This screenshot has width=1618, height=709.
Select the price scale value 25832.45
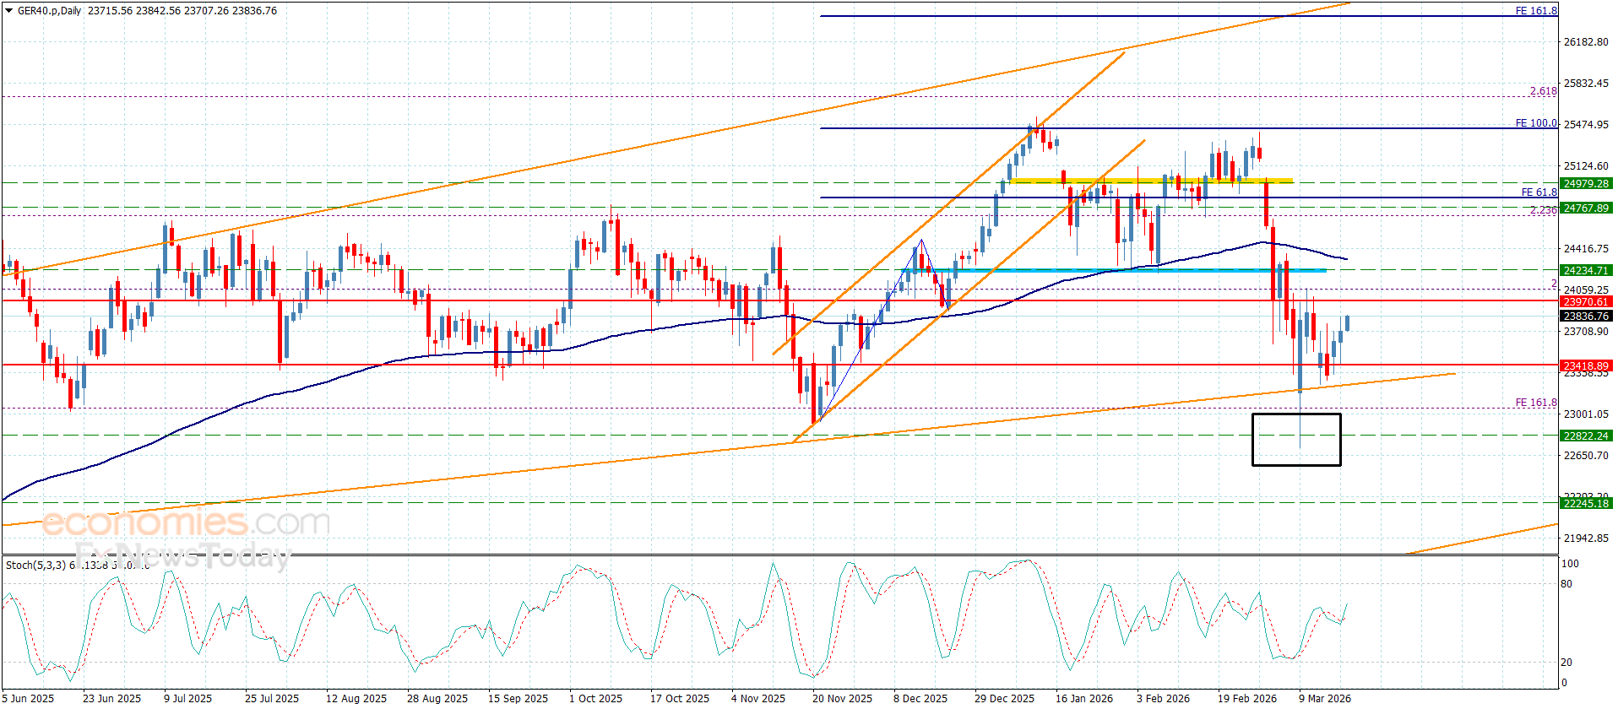[x=1586, y=84]
